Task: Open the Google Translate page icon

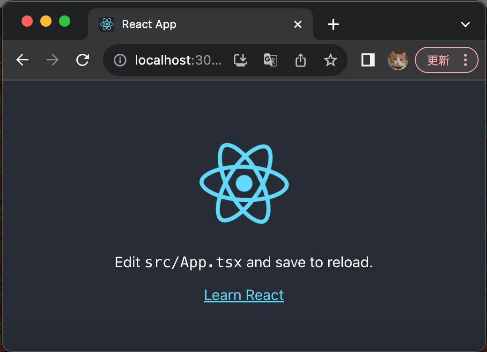Action: (x=271, y=60)
